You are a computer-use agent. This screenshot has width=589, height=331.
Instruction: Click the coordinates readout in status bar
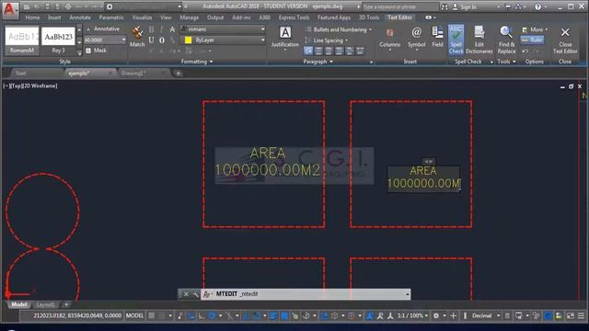(77, 315)
